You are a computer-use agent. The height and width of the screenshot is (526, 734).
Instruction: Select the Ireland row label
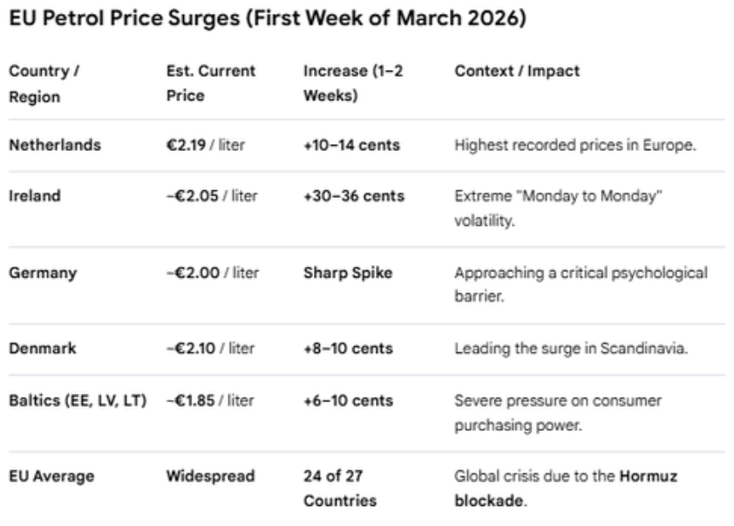[35, 196]
